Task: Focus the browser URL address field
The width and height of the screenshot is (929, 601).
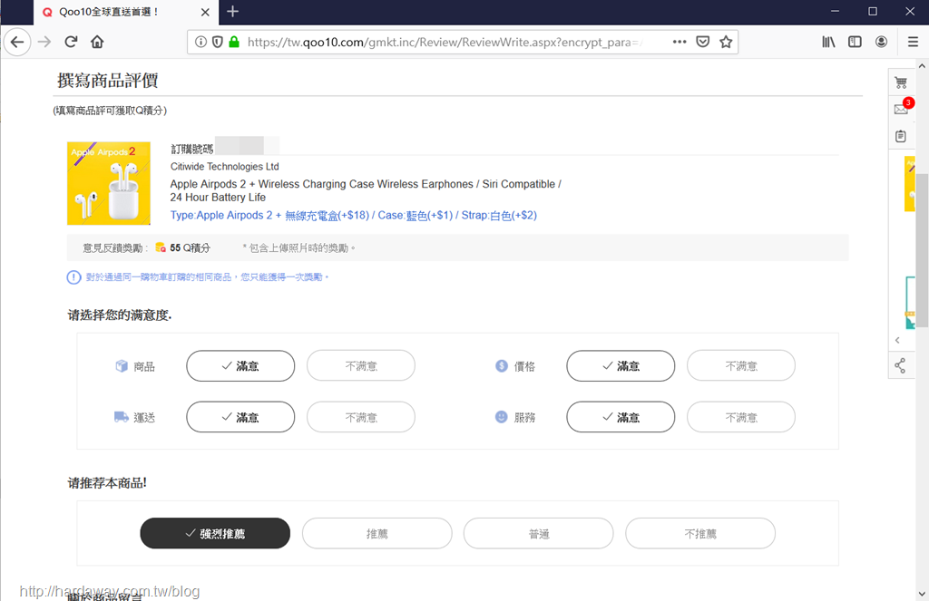Action: click(445, 42)
